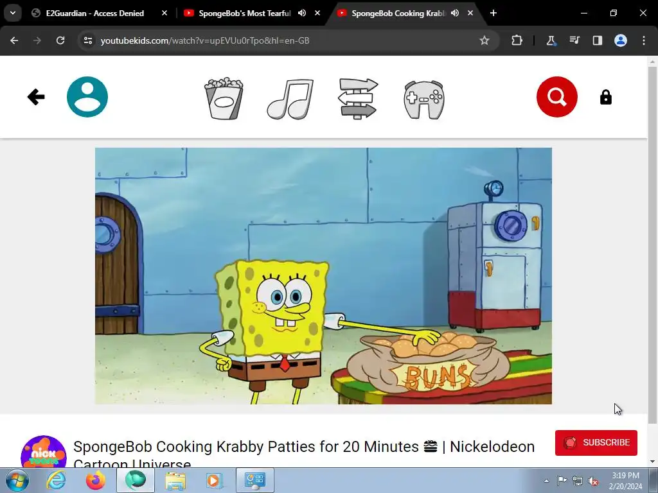Open the extensions puzzle icon
Viewport: 658px width, 493px height.
[x=517, y=40]
